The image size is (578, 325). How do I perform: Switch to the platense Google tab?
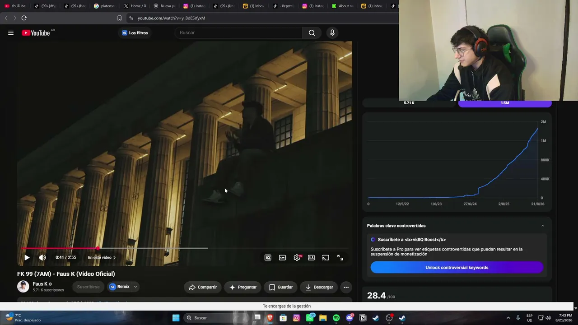104,6
